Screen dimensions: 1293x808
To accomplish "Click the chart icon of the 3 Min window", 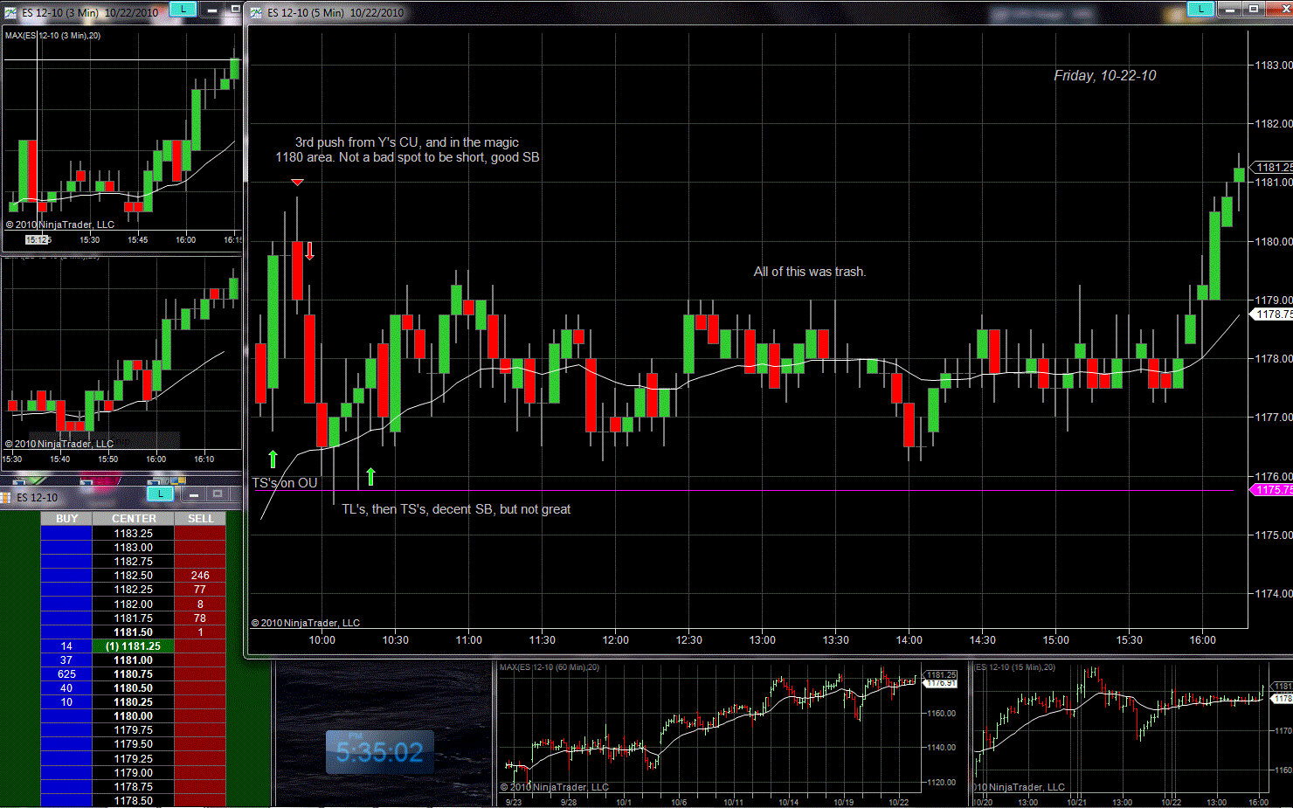I will (10, 13).
